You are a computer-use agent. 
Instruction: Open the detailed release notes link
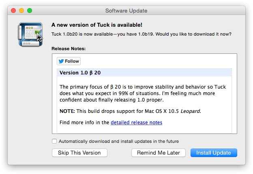pos(136,122)
